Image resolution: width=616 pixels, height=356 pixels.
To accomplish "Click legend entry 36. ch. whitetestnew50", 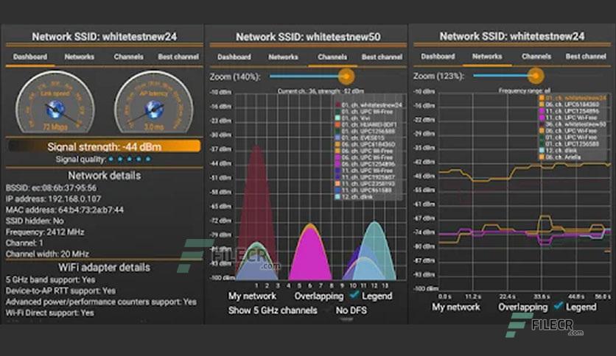I will [575, 124].
